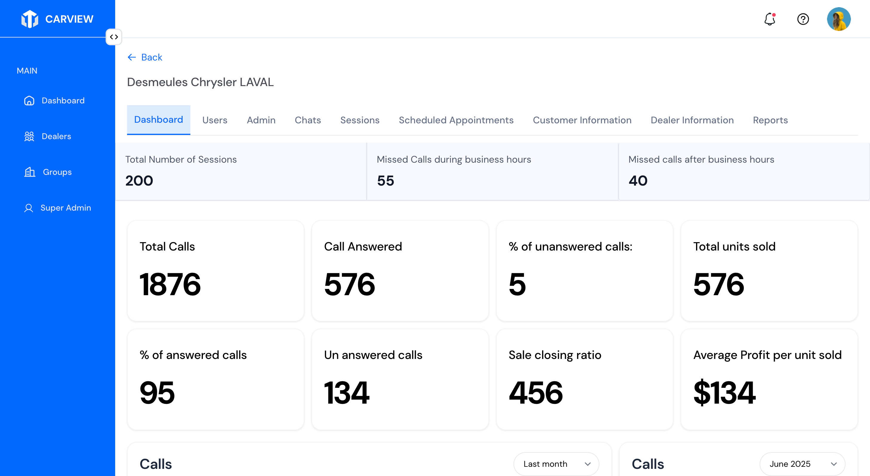Click the CARVIEW logo icon
The height and width of the screenshot is (476, 870).
click(30, 19)
